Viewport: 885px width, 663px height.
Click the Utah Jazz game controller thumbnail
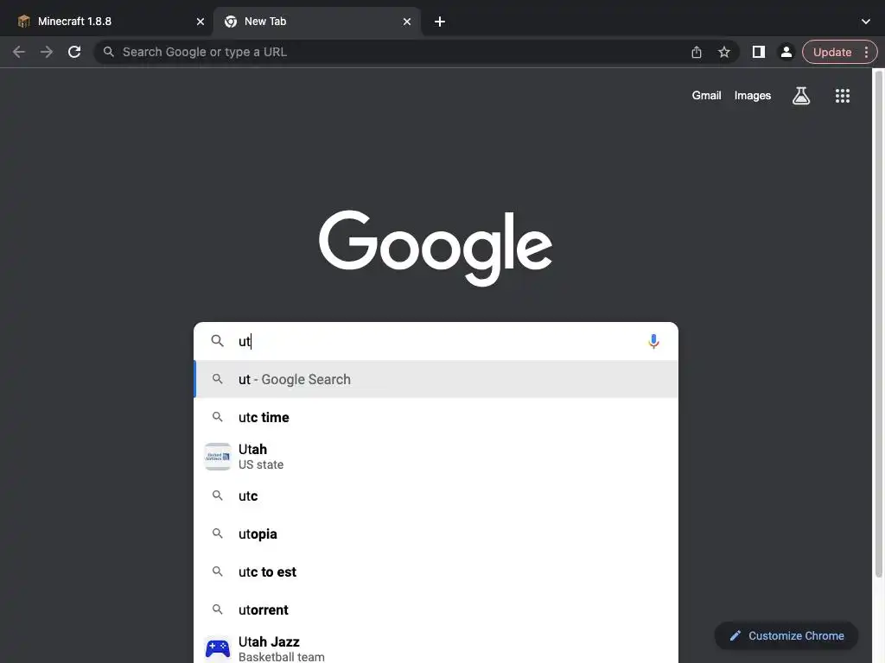point(217,649)
